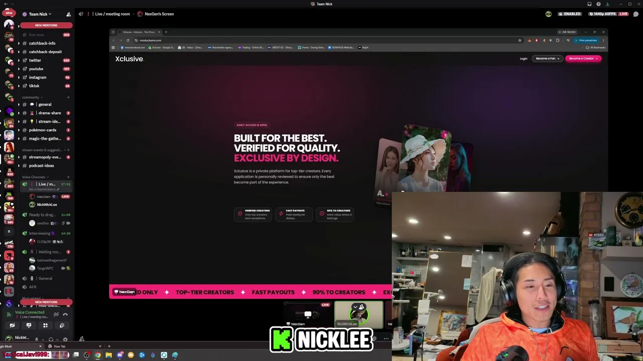Add a channel to the community category
Image resolution: width=643 pixels, height=361 pixels.
point(68,97)
